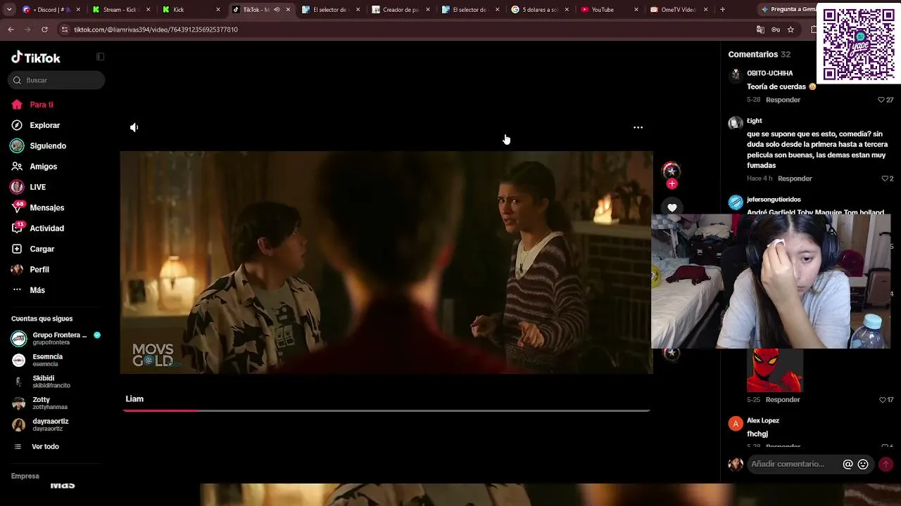Viewport: 901px width, 506px height.
Task: Open the Cargar upload page
Action: tap(42, 249)
